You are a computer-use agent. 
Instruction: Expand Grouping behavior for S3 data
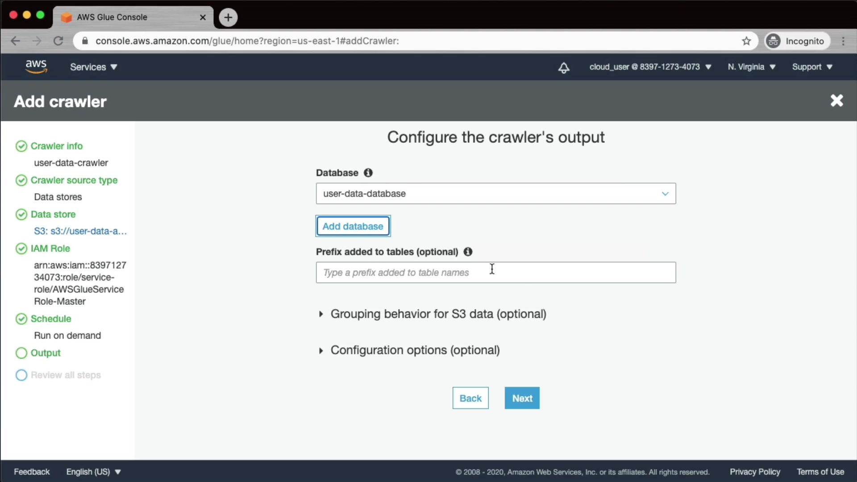(x=437, y=314)
